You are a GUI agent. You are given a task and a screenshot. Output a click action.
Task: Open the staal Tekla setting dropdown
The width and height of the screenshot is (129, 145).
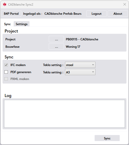point(80,65)
